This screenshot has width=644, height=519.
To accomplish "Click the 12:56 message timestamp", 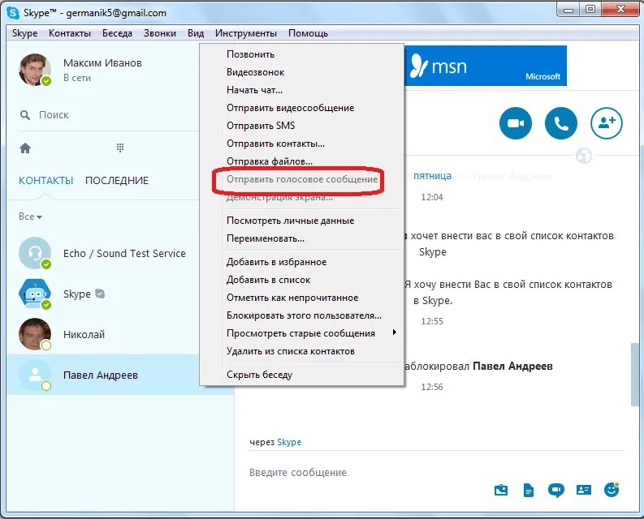I will pos(432,387).
